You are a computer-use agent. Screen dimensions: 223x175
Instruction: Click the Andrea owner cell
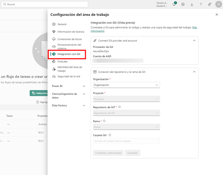pyautogui.click(x=42, y=124)
